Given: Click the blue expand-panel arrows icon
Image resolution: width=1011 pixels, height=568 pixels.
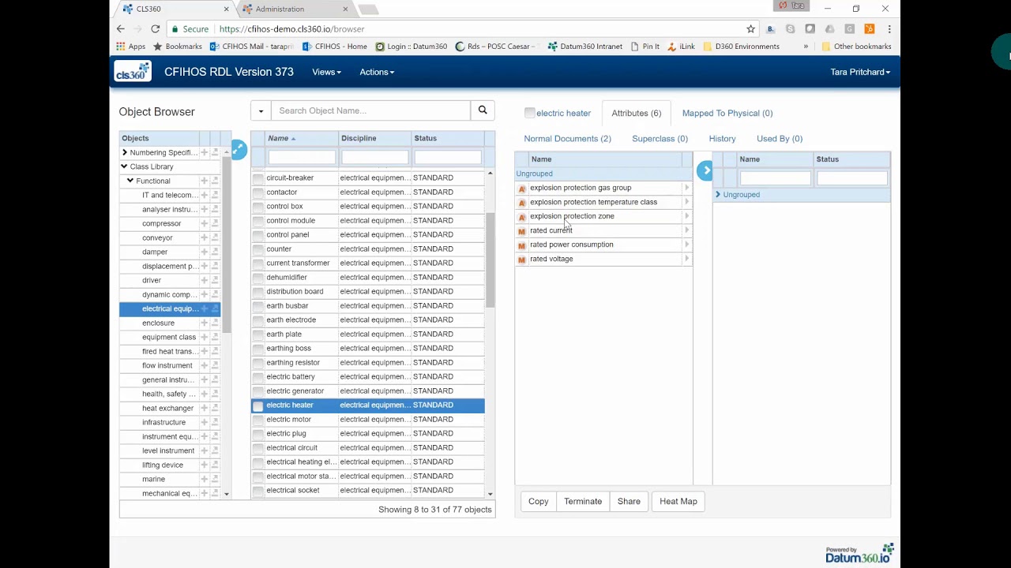Looking at the screenshot, I should click(x=238, y=149).
